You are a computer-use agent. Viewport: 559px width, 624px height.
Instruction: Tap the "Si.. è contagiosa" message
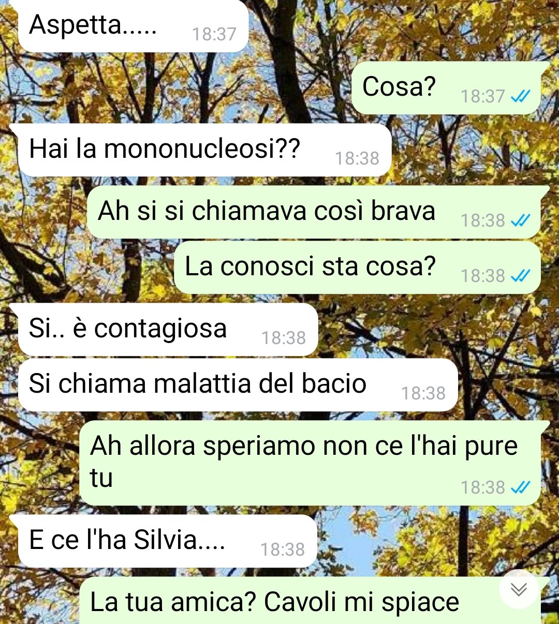(x=168, y=330)
